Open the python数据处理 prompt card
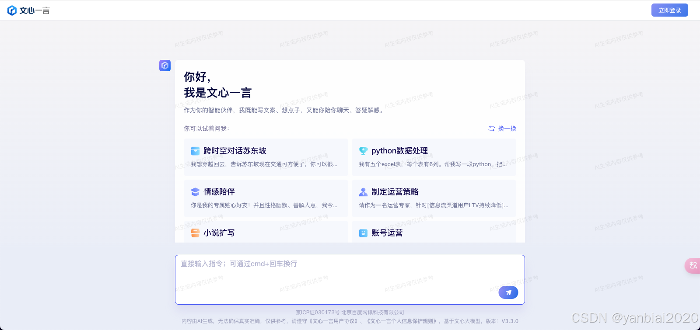Image resolution: width=700 pixels, height=330 pixels. (434, 157)
